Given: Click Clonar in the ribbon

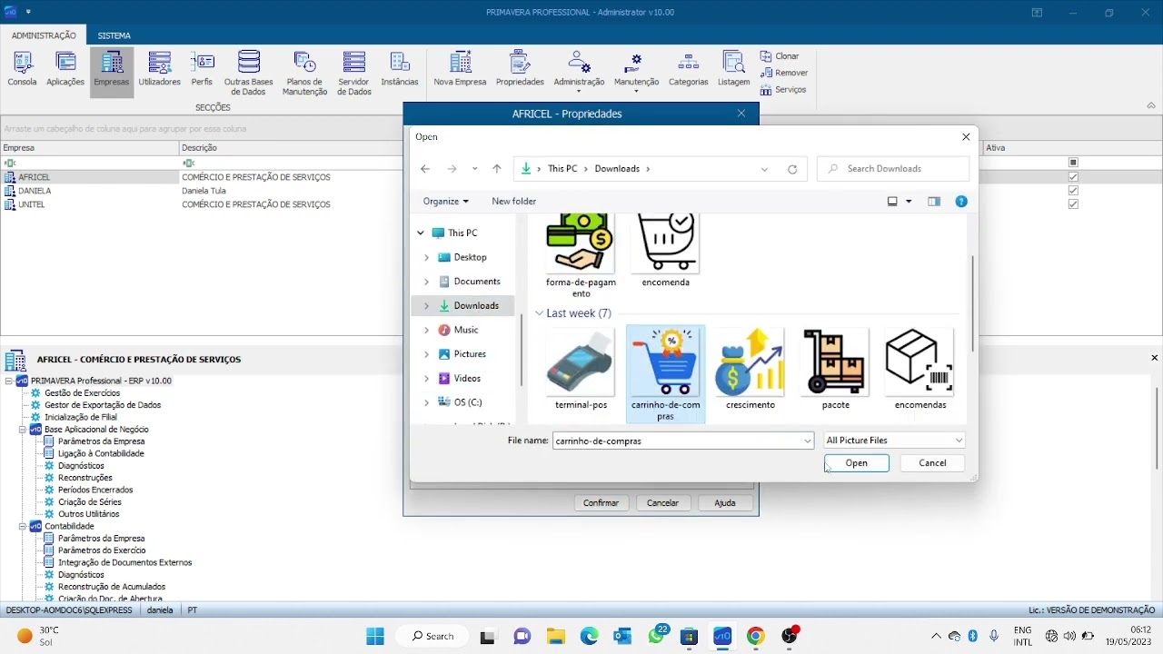Looking at the screenshot, I should click(x=780, y=56).
